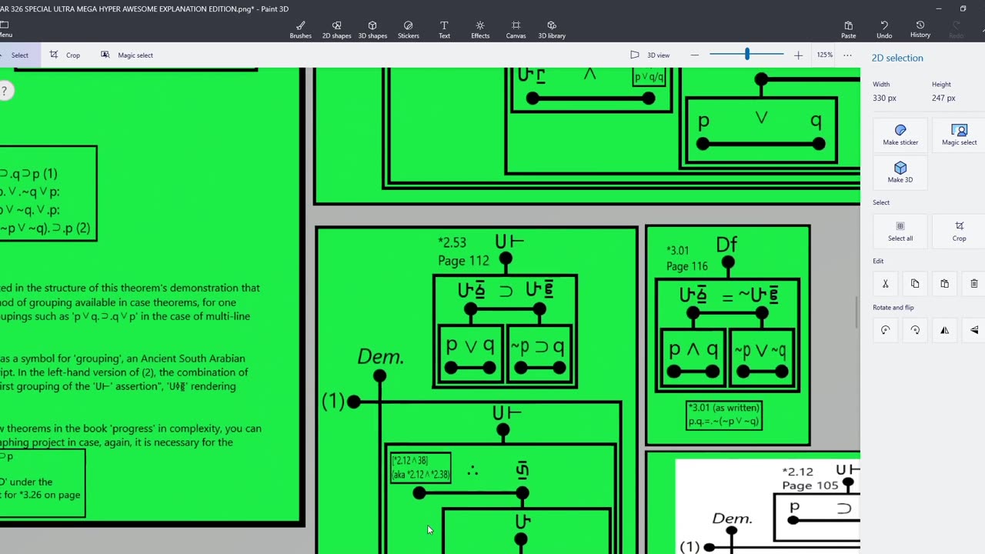Click the 125% zoom percentage field
This screenshot has width=985, height=554.
(825, 55)
